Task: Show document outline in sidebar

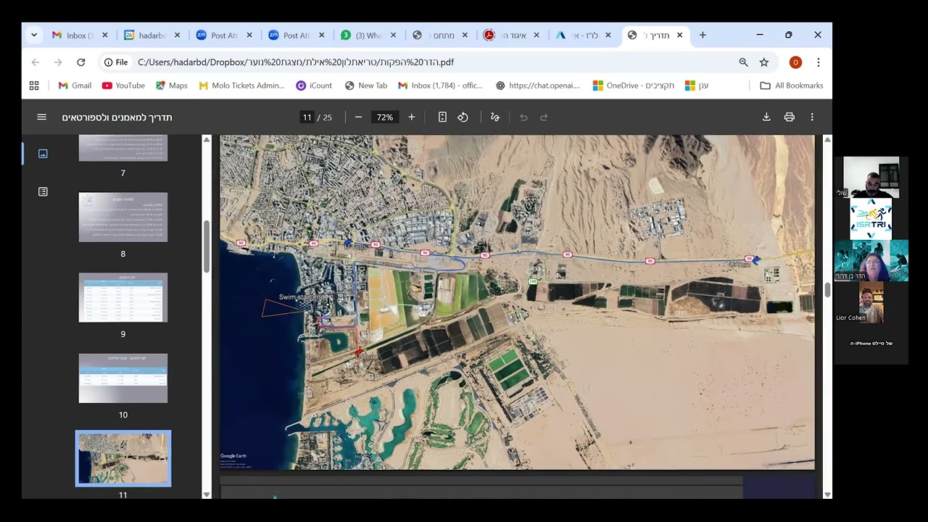Action: (43, 191)
